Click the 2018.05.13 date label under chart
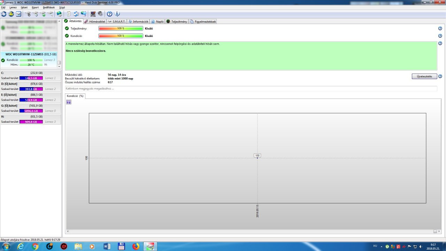 tap(257, 212)
